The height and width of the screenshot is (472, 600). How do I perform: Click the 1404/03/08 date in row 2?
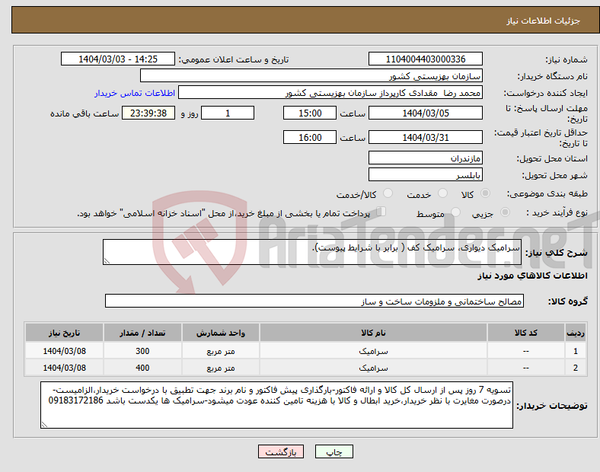pyautogui.click(x=64, y=368)
